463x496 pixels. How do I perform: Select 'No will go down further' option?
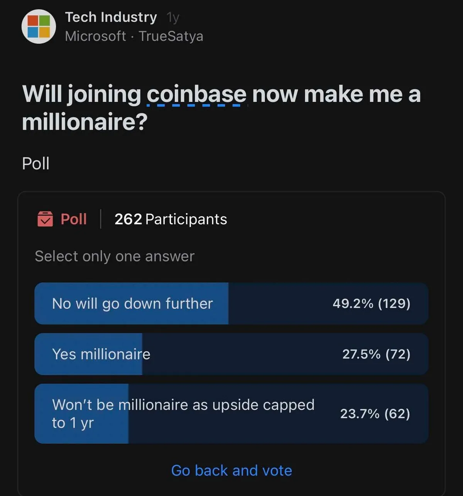(132, 304)
